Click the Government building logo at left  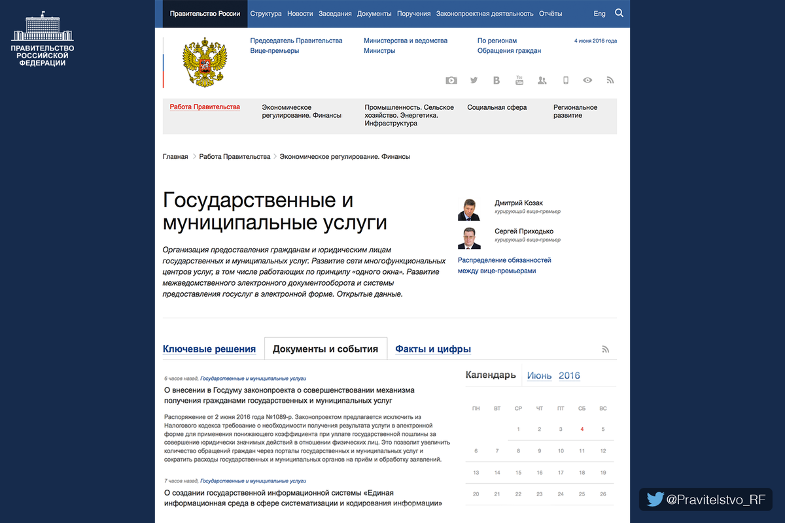click(x=43, y=38)
